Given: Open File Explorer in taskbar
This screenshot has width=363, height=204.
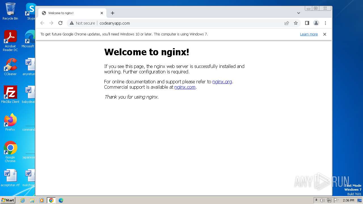Looking at the screenshot, I should (x=32, y=200).
